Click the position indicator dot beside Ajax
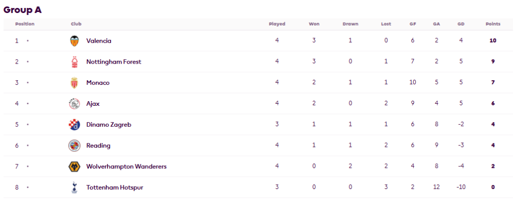This screenshot has height=202, width=514. click(x=28, y=104)
